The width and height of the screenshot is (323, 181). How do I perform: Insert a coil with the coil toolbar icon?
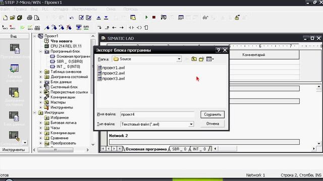139,28
